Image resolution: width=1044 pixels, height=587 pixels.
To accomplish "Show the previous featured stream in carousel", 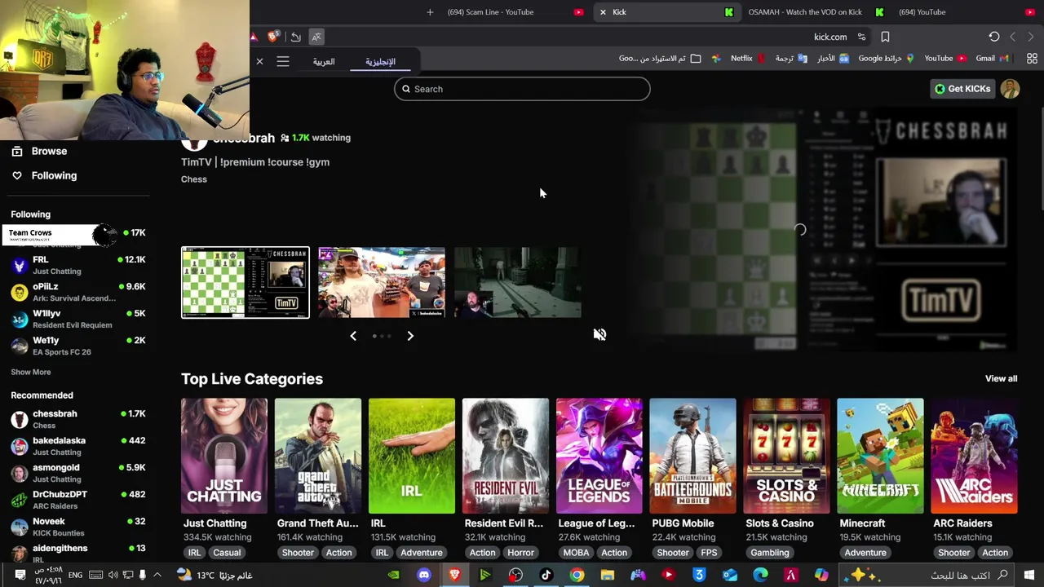I will click(x=353, y=336).
